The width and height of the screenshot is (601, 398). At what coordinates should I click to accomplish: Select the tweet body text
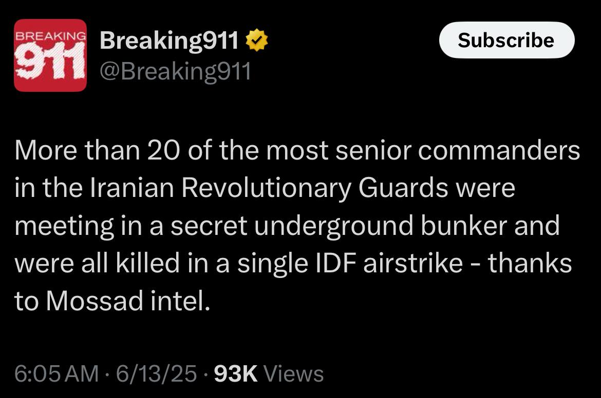tap(297, 226)
